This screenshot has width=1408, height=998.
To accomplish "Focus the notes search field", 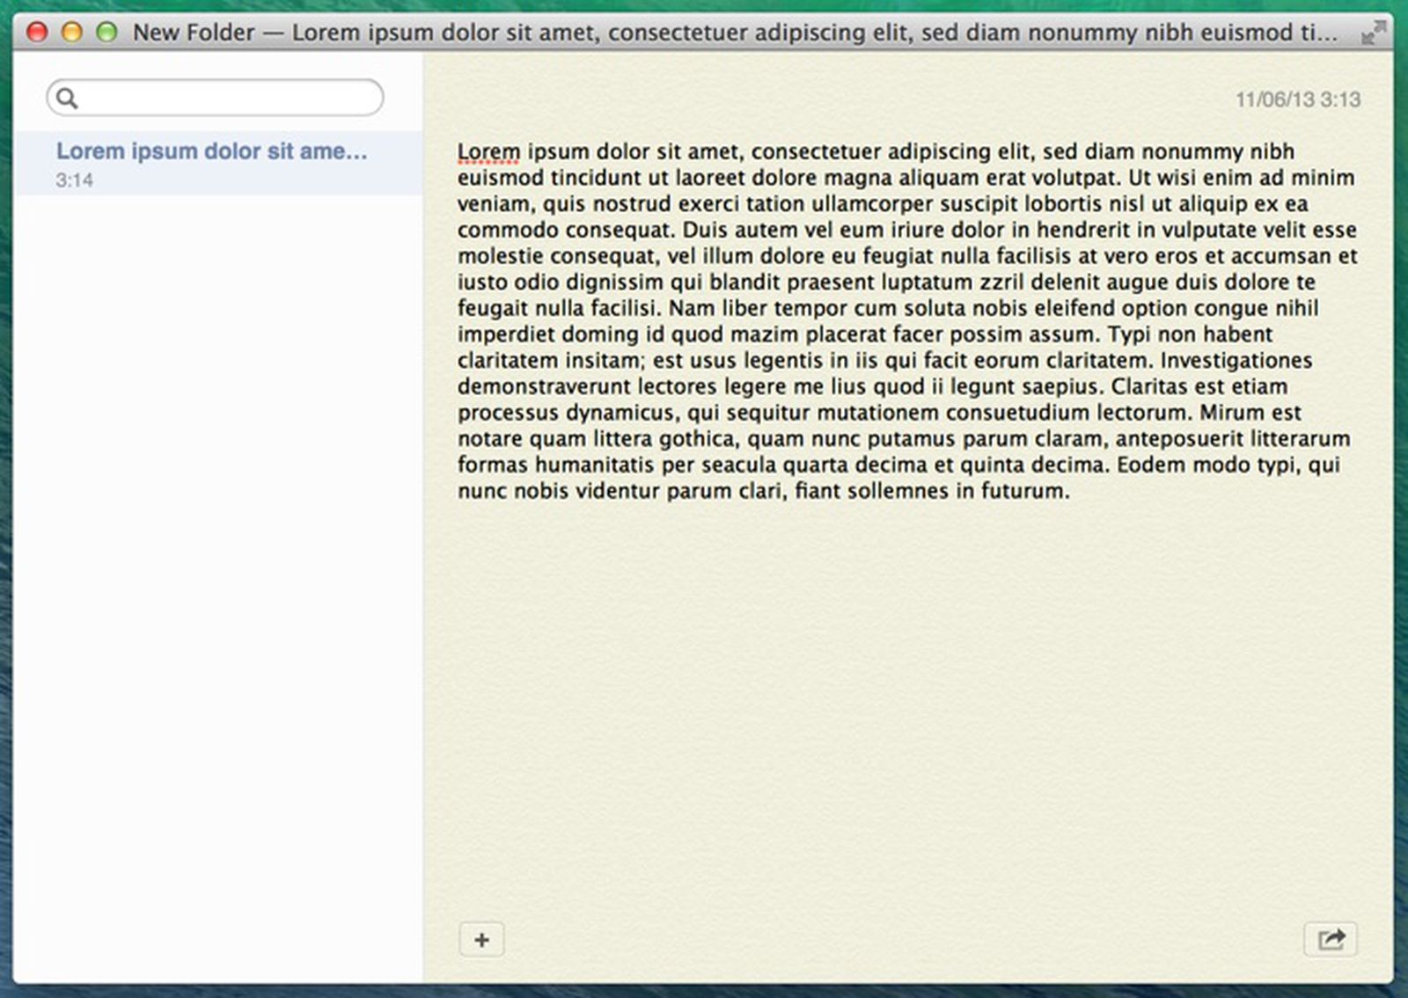I will coord(229,98).
